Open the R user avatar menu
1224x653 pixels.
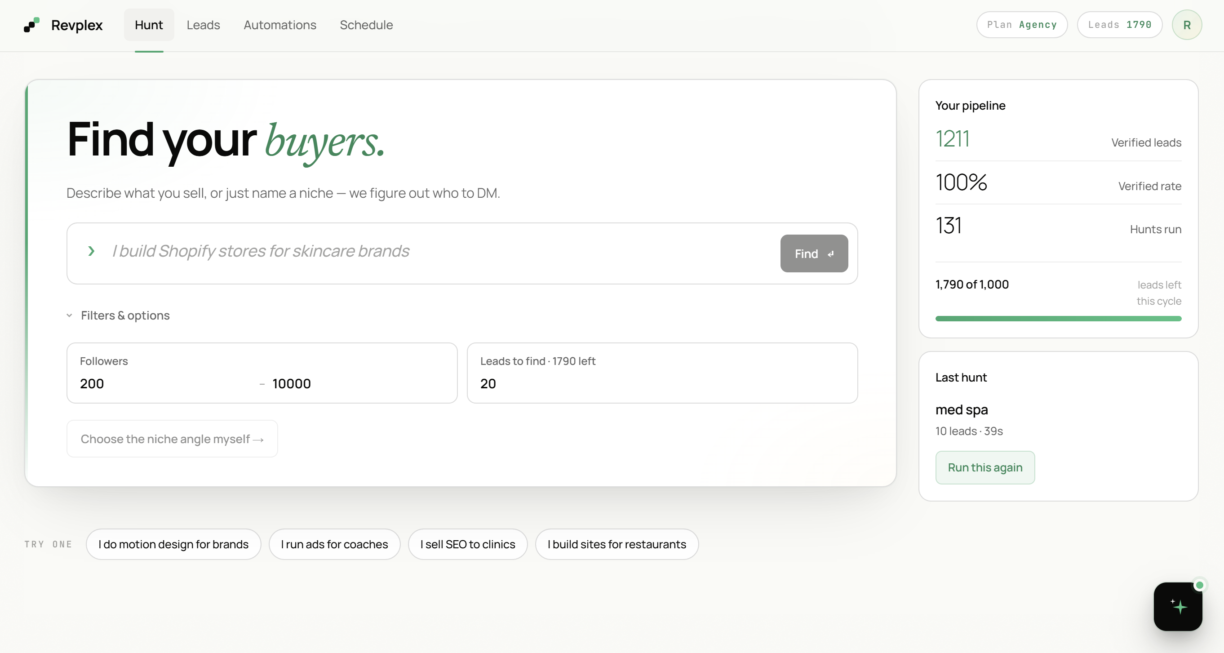tap(1186, 25)
